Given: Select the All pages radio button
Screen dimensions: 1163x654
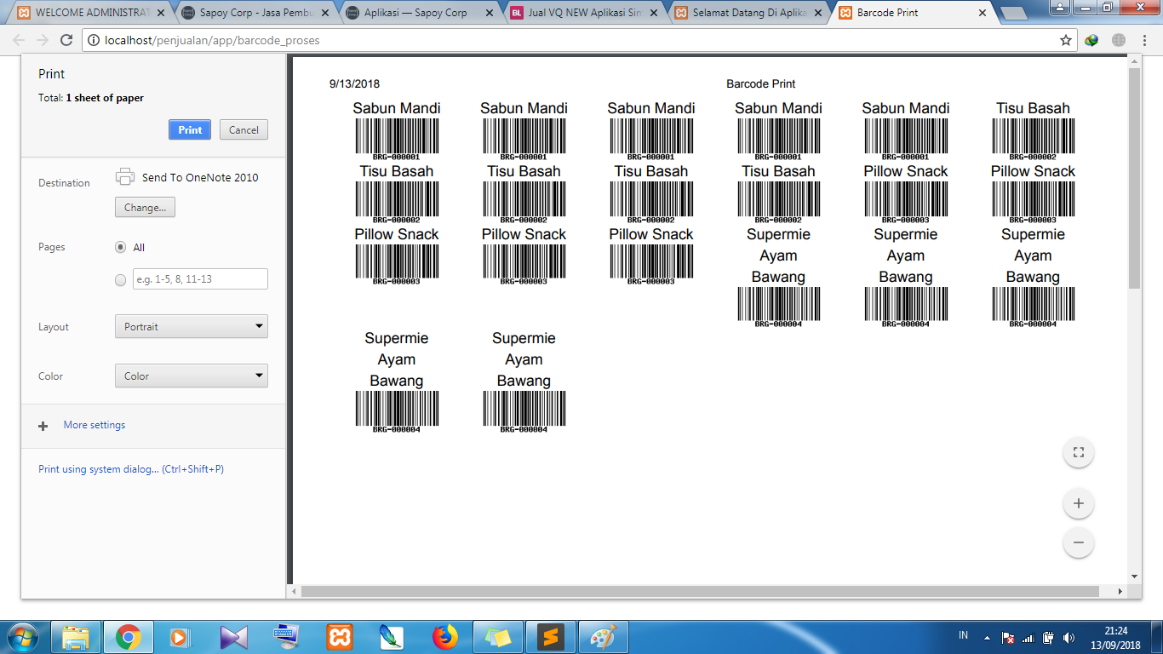Looking at the screenshot, I should pyautogui.click(x=121, y=247).
